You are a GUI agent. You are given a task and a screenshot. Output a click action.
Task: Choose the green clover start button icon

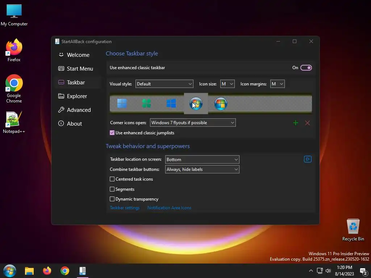tap(146, 104)
